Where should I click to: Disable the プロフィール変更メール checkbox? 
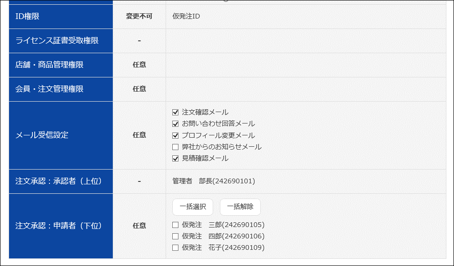175,135
